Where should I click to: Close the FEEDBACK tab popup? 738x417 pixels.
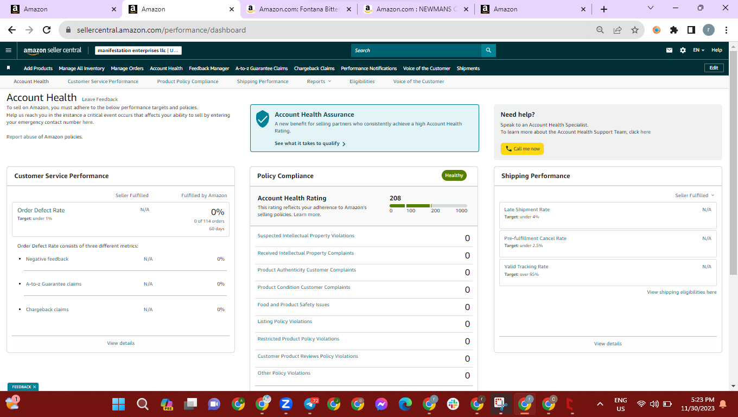pyautogui.click(x=34, y=387)
